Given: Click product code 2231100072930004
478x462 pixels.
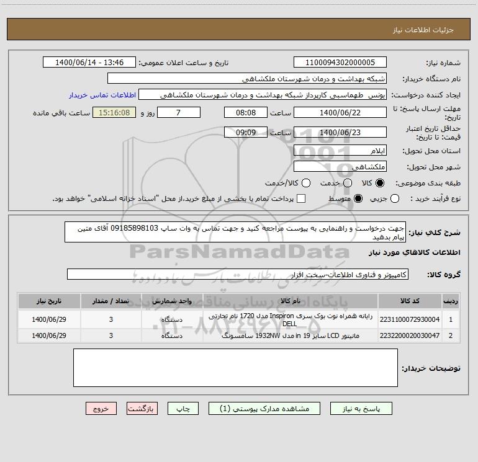Looking at the screenshot, I should [410, 319].
